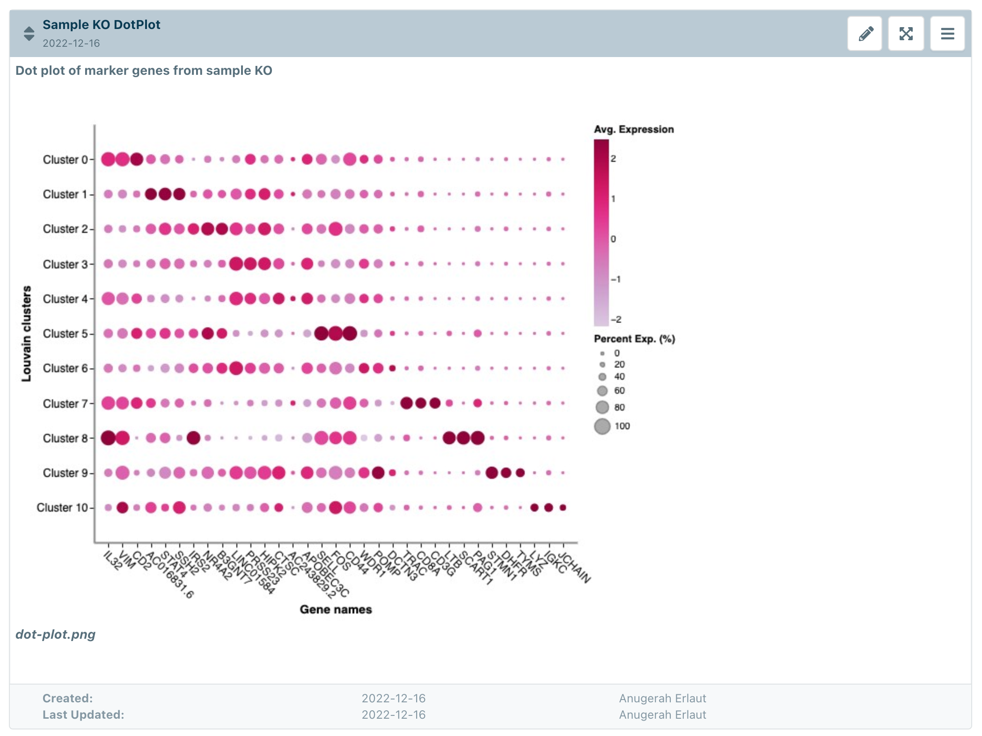Click the Gene names axis title

(x=336, y=609)
